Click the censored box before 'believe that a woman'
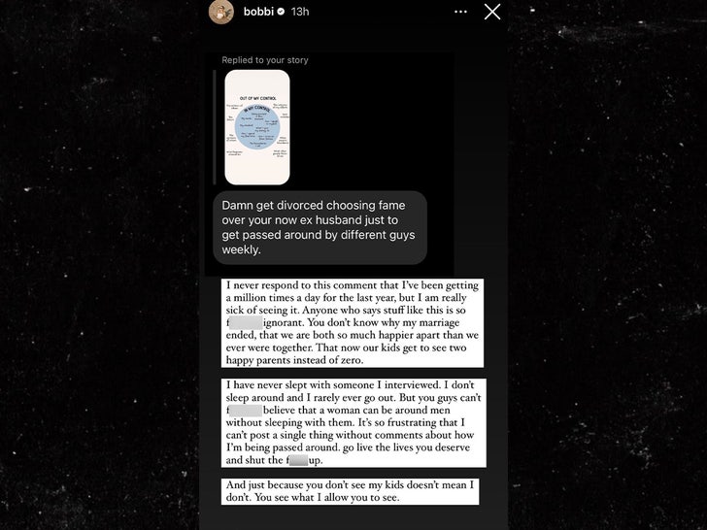The image size is (707, 530). click(x=246, y=410)
